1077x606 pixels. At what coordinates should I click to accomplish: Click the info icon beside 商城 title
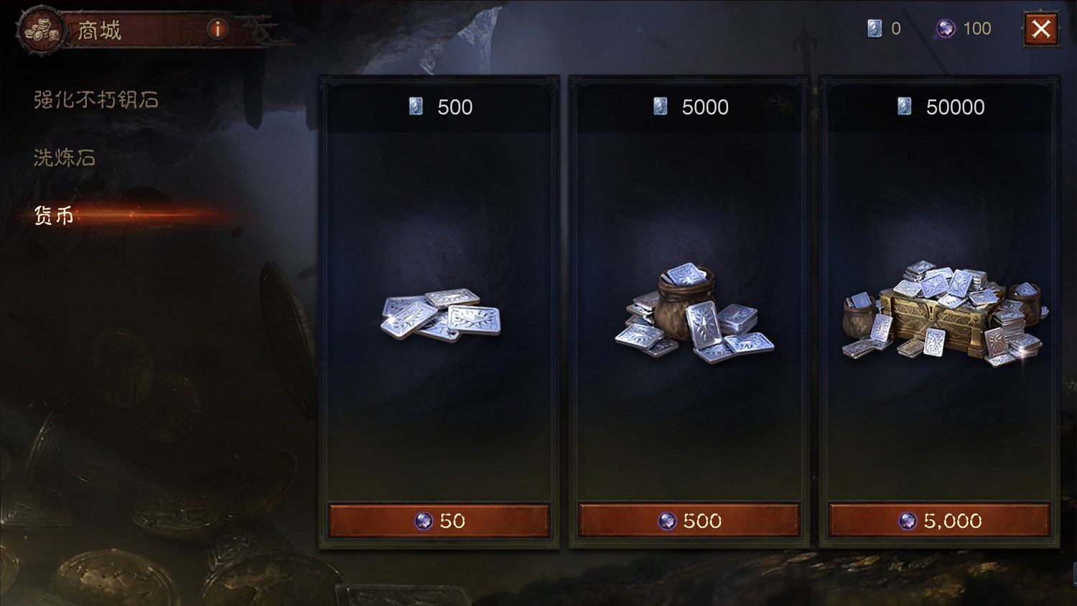[217, 29]
